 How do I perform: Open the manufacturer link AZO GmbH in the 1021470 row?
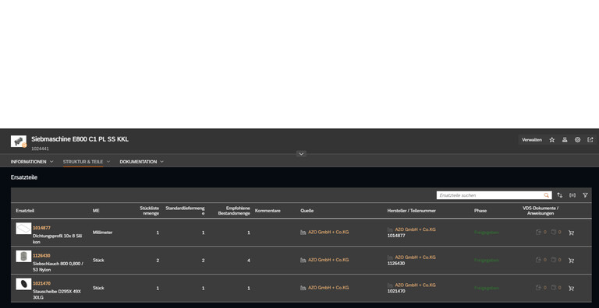tap(415, 285)
